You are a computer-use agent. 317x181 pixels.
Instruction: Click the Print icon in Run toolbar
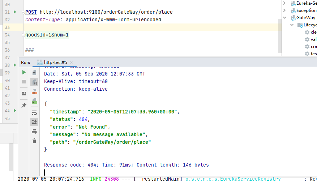(34, 132)
